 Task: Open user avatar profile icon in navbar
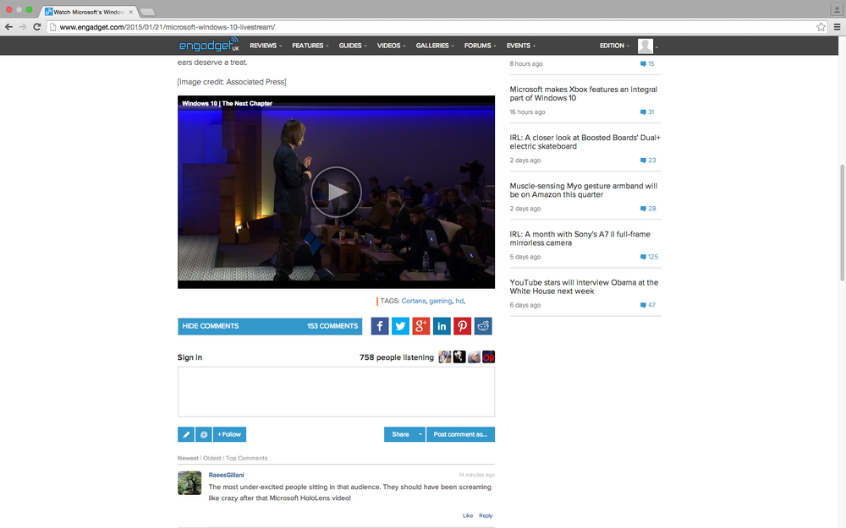click(x=645, y=46)
